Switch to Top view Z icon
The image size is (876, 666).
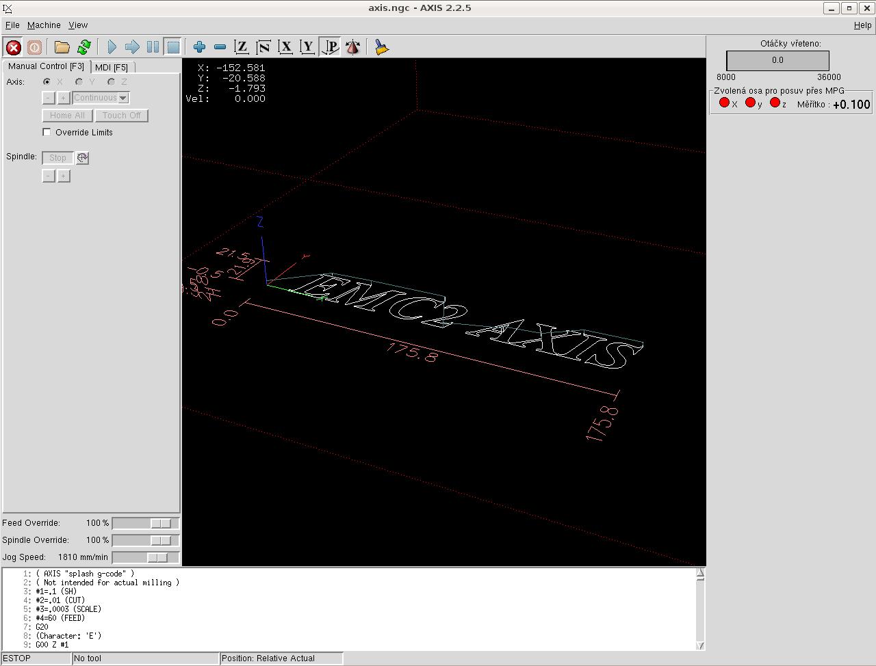click(x=241, y=47)
